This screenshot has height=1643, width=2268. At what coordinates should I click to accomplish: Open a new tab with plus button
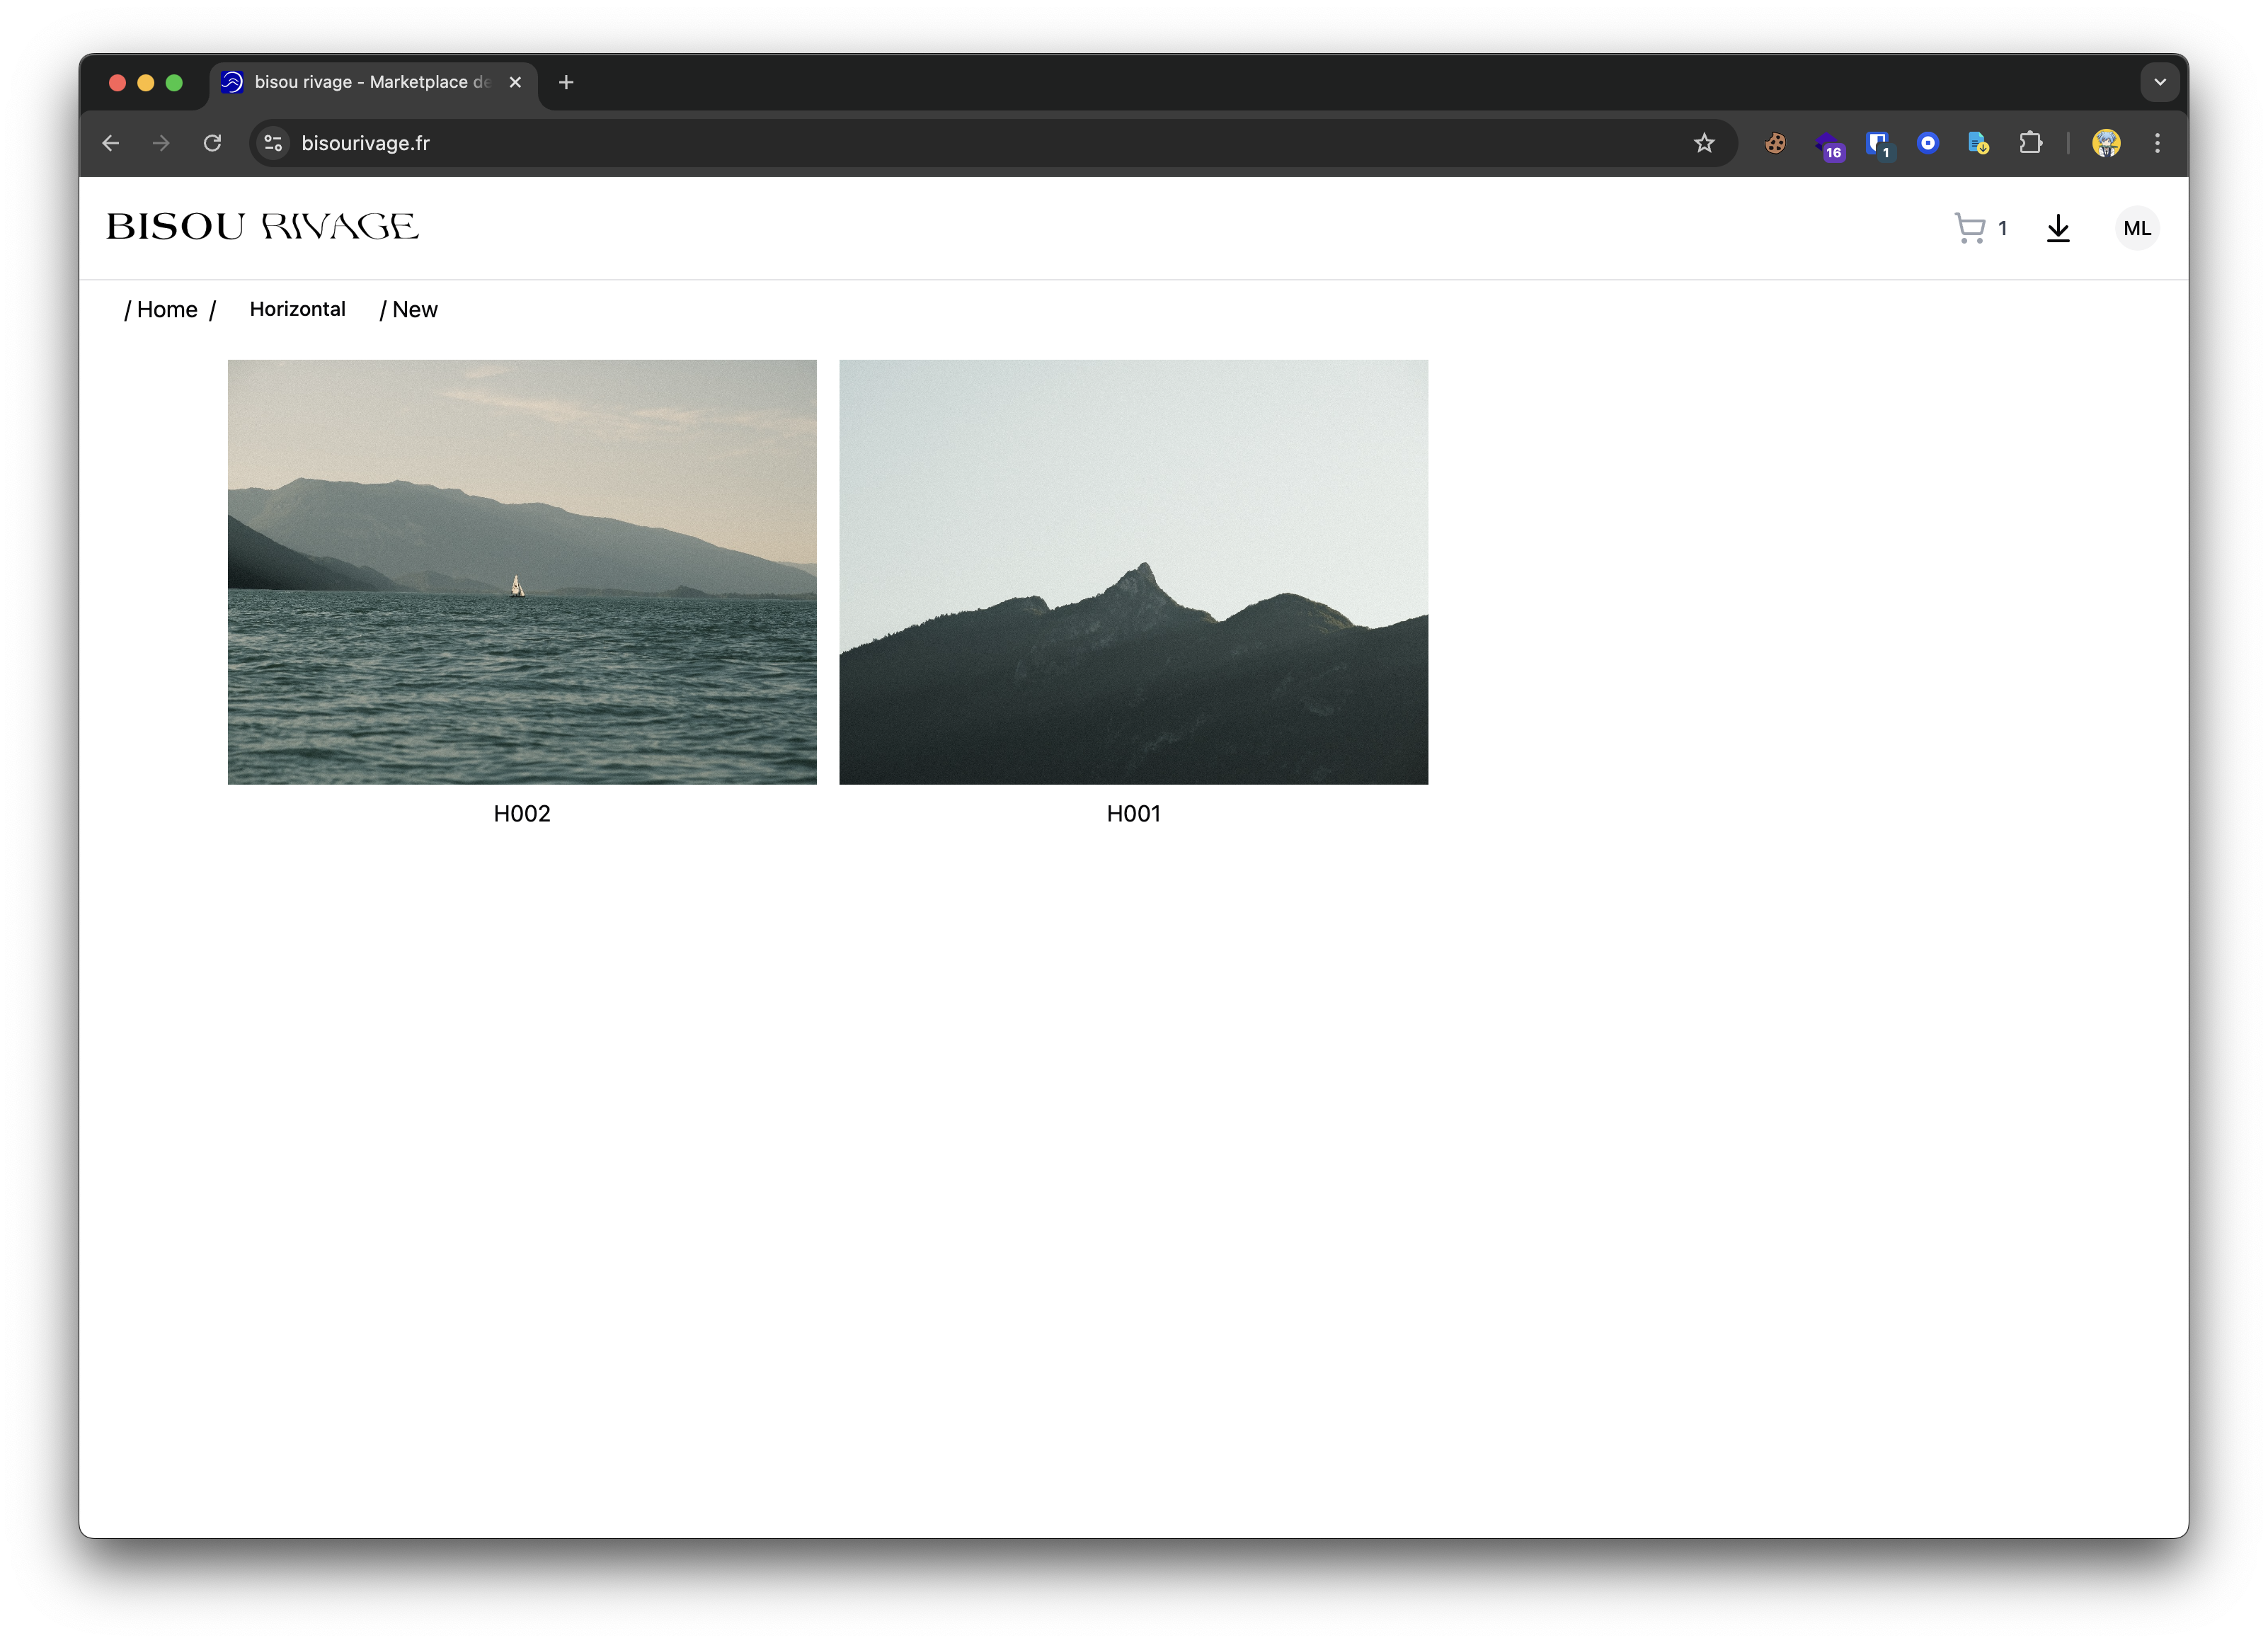click(x=566, y=82)
